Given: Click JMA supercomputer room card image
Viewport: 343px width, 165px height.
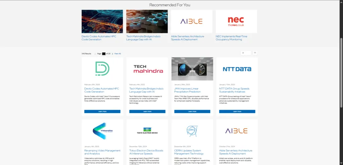Looking at the screenshot, I should 192,69.
